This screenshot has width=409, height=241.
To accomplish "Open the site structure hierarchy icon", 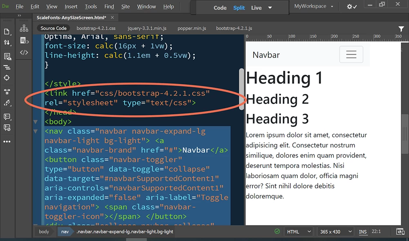I will [x=24, y=28].
